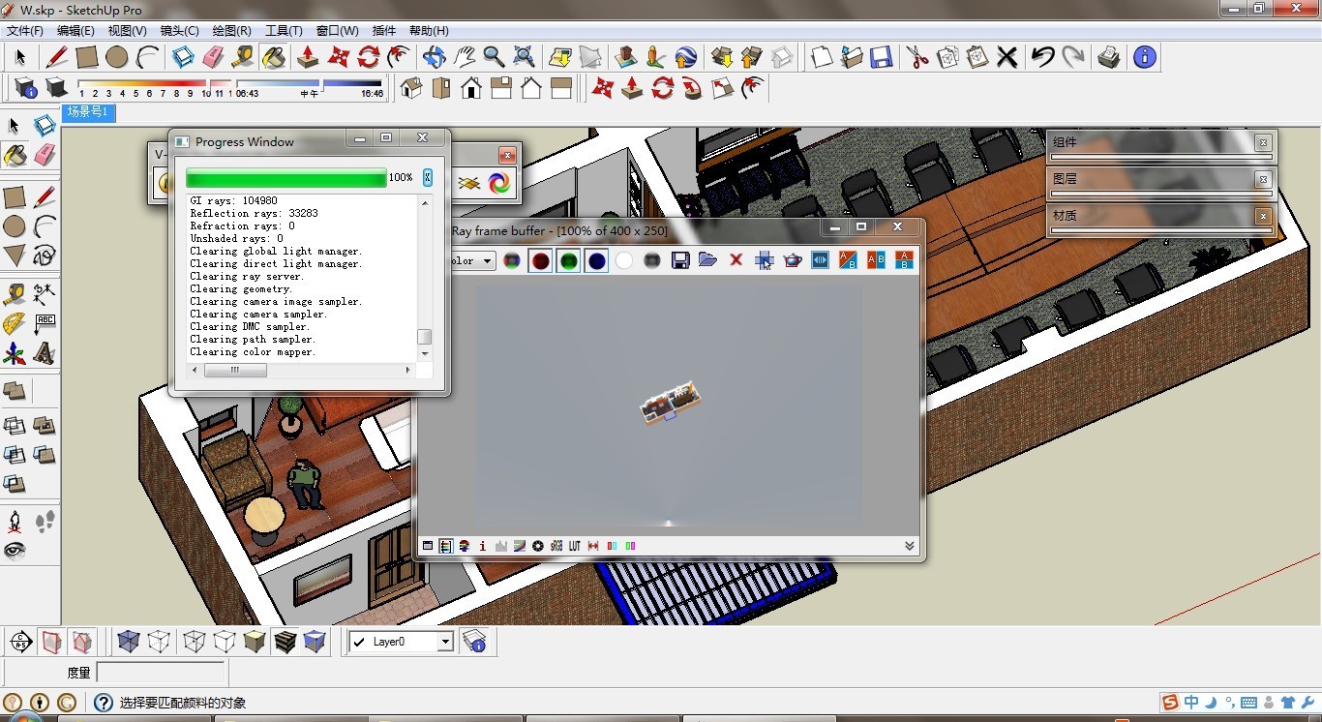Click the Sogou input method tray icon
Screen dimensions: 1322x722
pyautogui.click(x=1170, y=703)
